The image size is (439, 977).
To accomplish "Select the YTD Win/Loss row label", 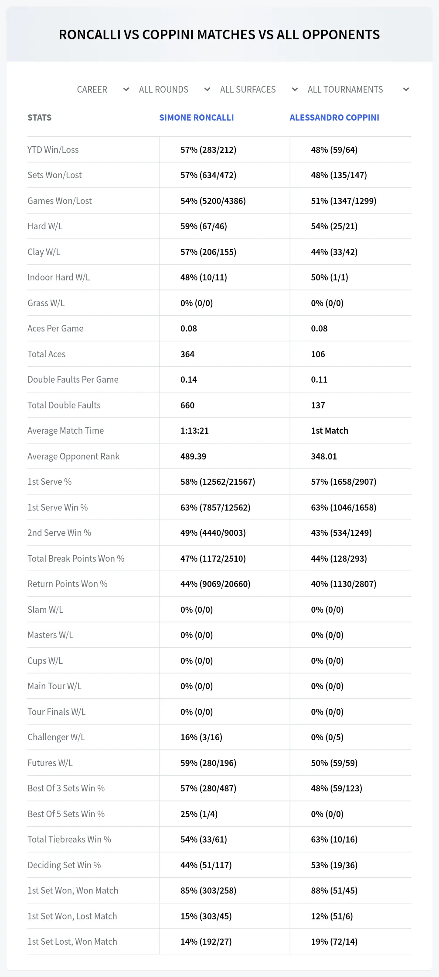I will (x=53, y=150).
